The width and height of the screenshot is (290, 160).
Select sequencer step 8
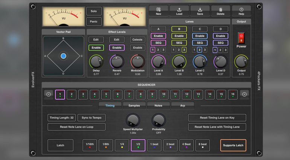(x=140, y=94)
